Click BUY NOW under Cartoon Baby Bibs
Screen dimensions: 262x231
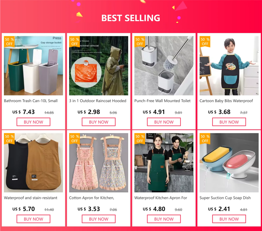click(x=229, y=122)
